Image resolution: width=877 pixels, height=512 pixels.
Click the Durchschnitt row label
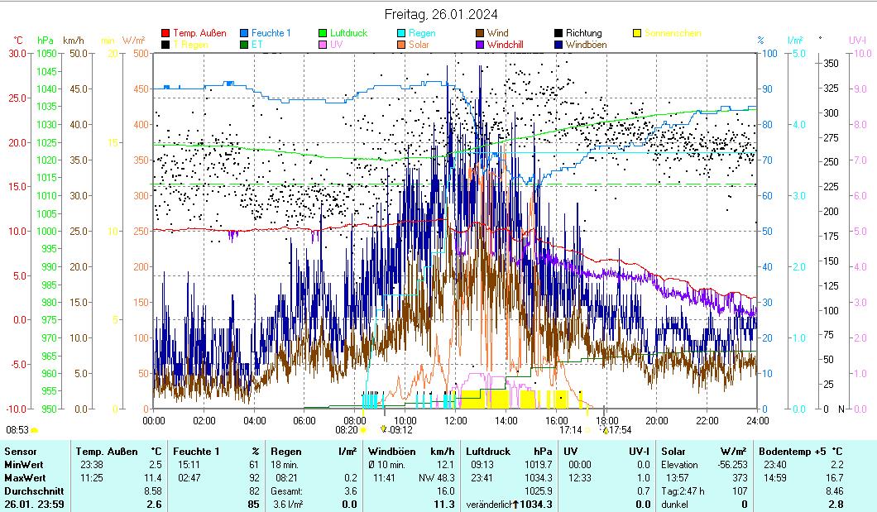pyautogui.click(x=31, y=490)
